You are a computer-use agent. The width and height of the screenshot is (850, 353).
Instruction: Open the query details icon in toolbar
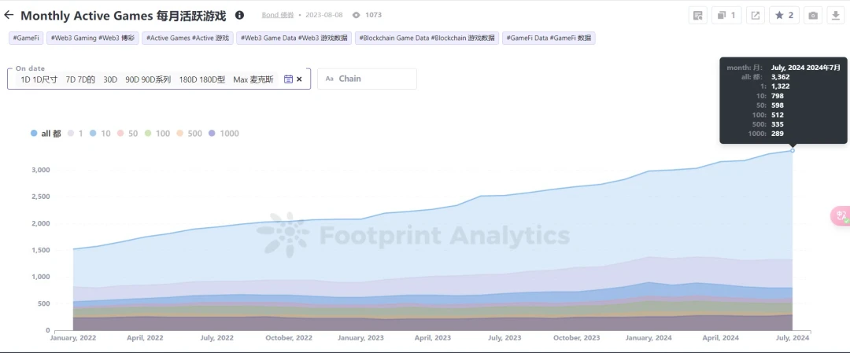click(697, 15)
